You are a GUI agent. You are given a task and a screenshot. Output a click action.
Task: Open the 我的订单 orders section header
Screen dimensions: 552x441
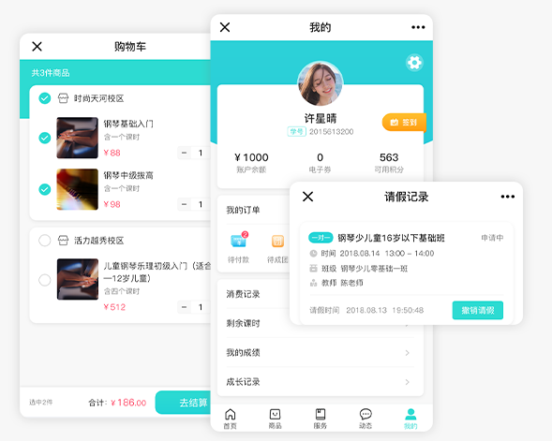[x=243, y=211]
